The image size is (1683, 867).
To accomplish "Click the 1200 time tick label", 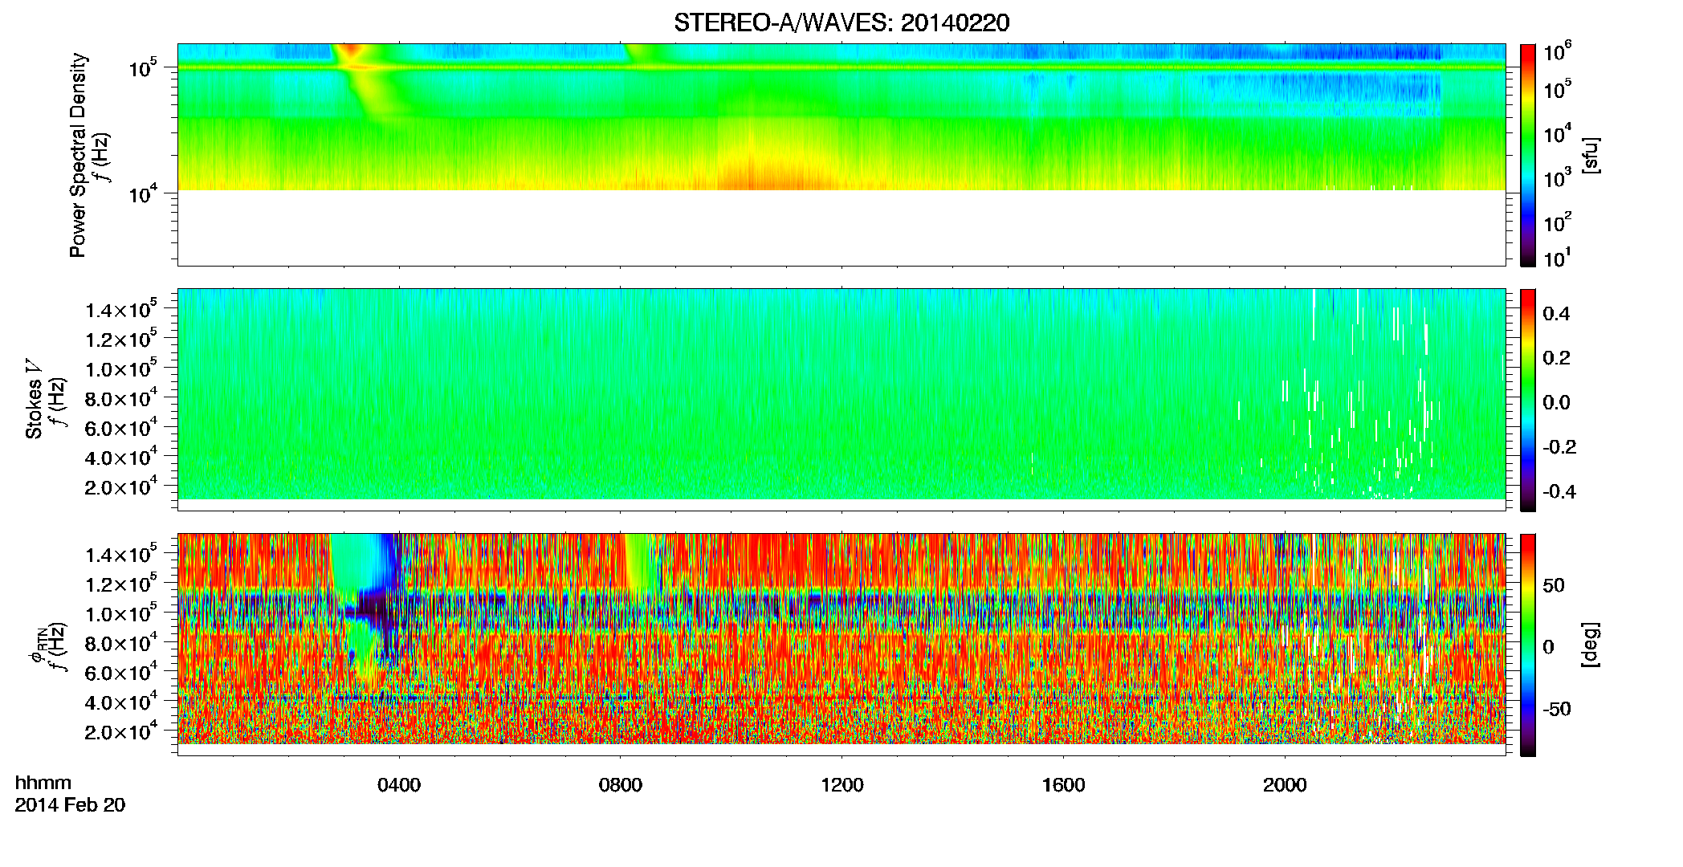I will click(842, 785).
